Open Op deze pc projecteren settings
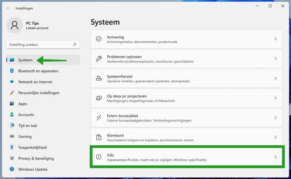Viewport: 291px width, 179px height. point(187,98)
